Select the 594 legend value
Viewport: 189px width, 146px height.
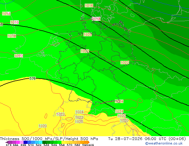(85, 145)
